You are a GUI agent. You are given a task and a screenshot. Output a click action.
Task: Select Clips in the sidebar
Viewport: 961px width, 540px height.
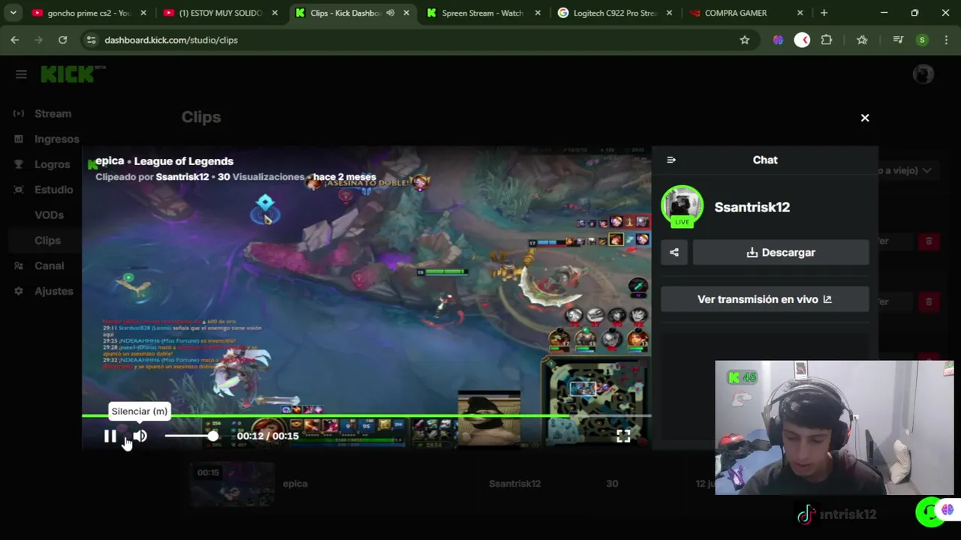[47, 241]
